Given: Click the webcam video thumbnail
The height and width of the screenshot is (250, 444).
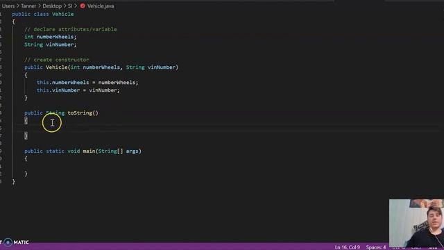Looking at the screenshot, I should (x=416, y=223).
